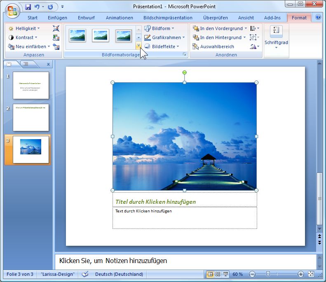Undo the last action in the Quick Access toolbar
The height and width of the screenshot is (282, 326).
point(37,7)
